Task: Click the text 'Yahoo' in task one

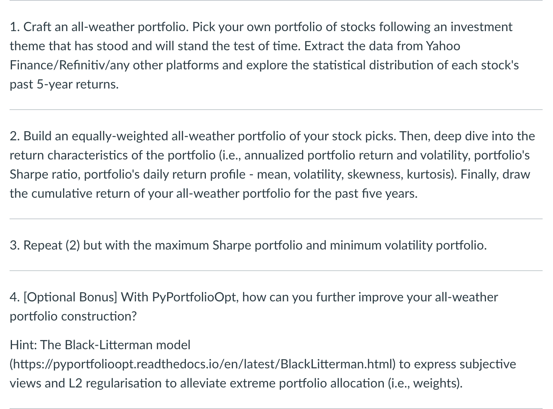Action: (443, 46)
